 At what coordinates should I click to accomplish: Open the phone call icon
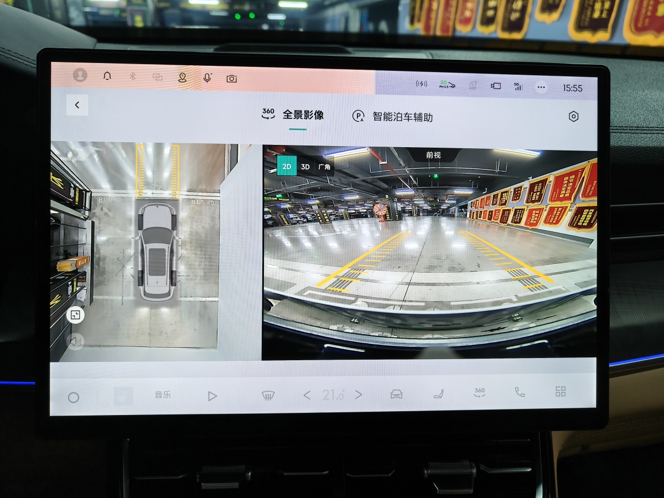(x=520, y=392)
